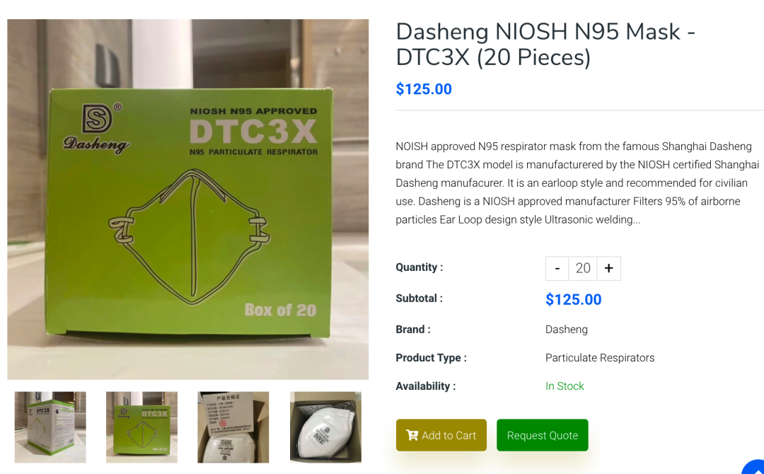Click the product description paragraph
Screen dimensions: 764x474
(x=577, y=183)
